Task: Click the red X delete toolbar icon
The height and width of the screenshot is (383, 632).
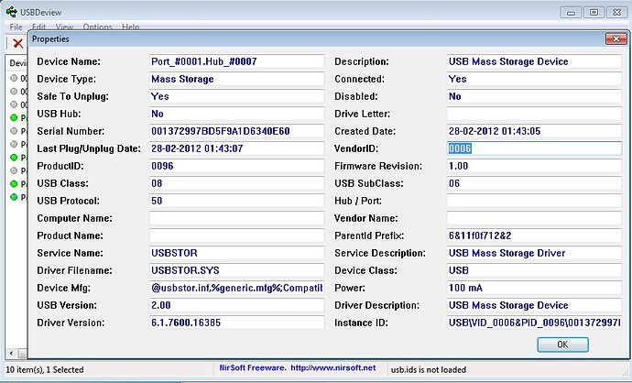Action: point(17,43)
